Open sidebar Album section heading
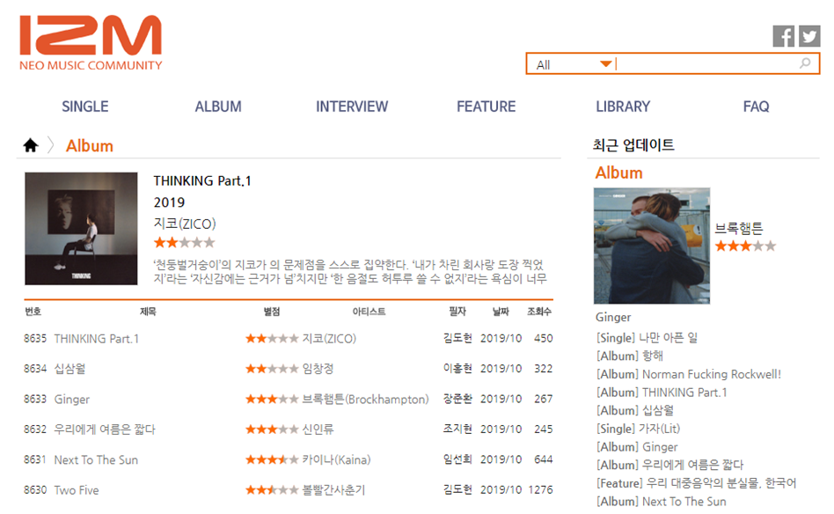The width and height of the screenshot is (834, 514). pyautogui.click(x=618, y=173)
